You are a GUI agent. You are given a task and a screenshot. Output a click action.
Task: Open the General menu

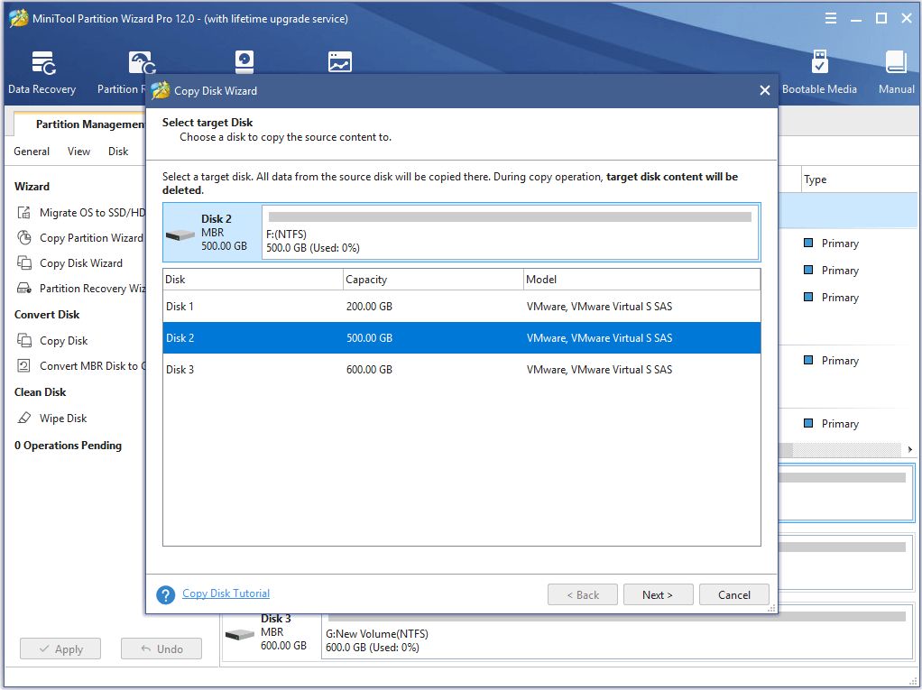click(x=32, y=151)
